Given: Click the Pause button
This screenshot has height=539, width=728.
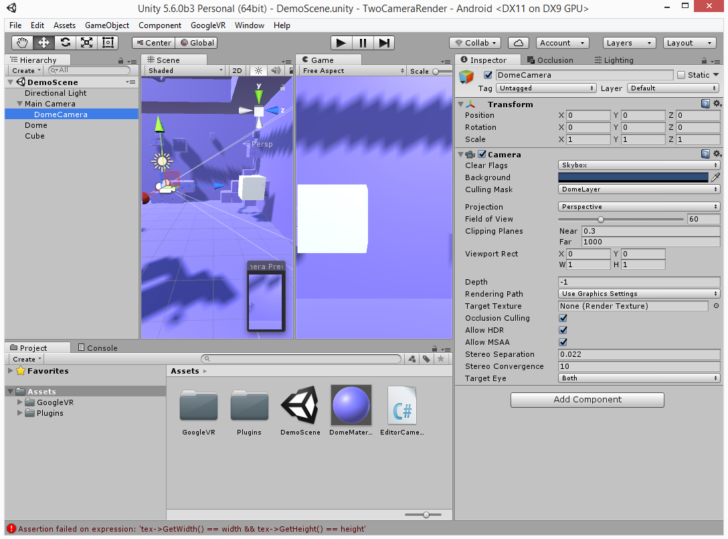Looking at the screenshot, I should (x=363, y=43).
